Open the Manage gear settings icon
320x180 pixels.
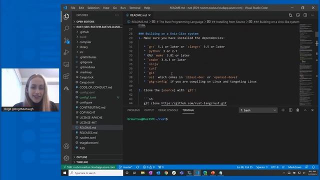66,158
